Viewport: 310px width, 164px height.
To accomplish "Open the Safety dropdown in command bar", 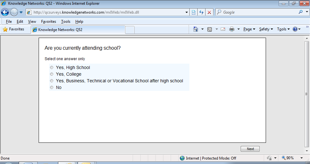I will tap(266, 29).
